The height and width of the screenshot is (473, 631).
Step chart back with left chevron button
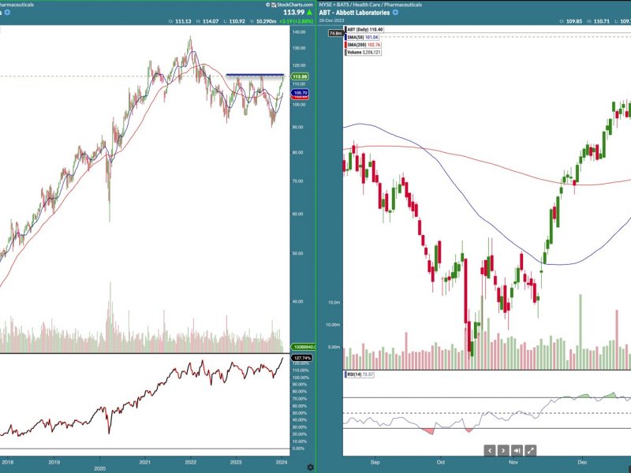(x=489, y=450)
